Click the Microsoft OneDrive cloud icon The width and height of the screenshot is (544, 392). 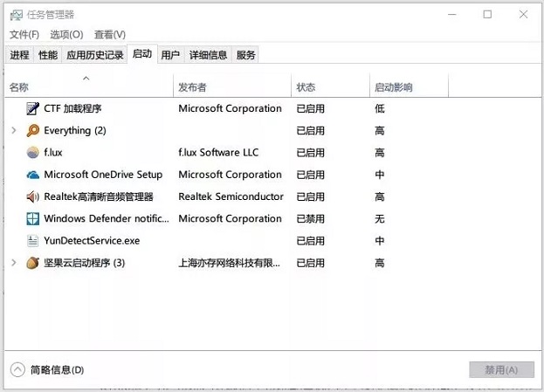[33, 175]
